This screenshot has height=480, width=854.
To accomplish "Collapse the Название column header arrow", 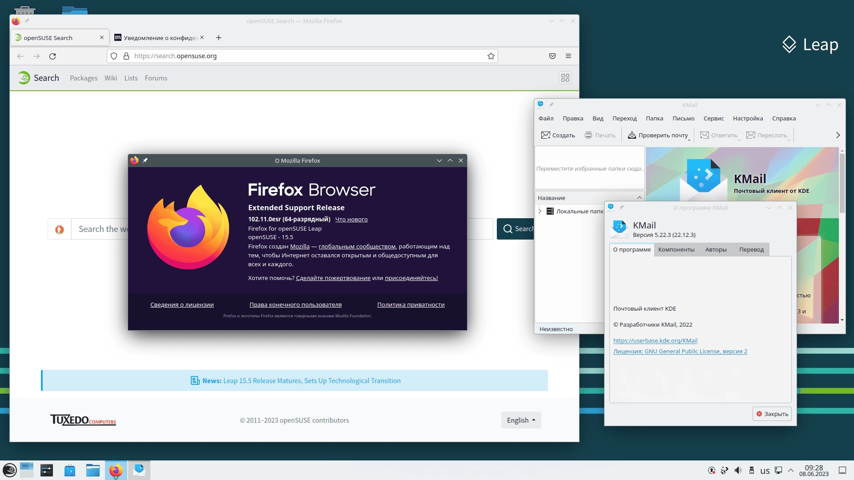I will click(x=640, y=198).
